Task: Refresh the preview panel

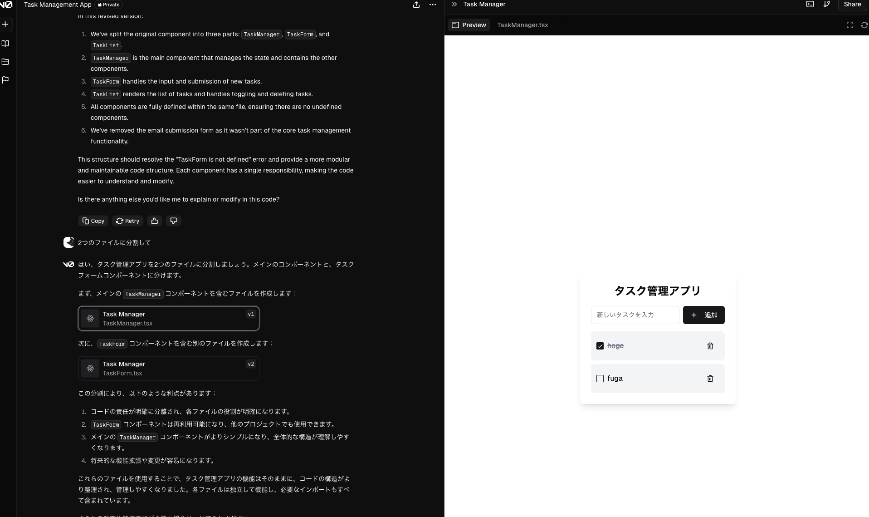Action: pos(864,25)
